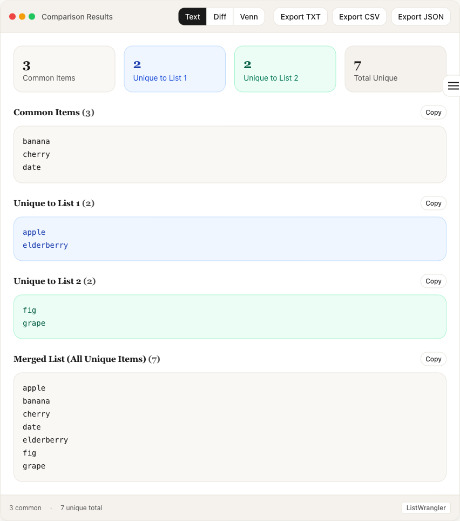
Task: Select banana in the Common Items box
Action: [x=36, y=141]
